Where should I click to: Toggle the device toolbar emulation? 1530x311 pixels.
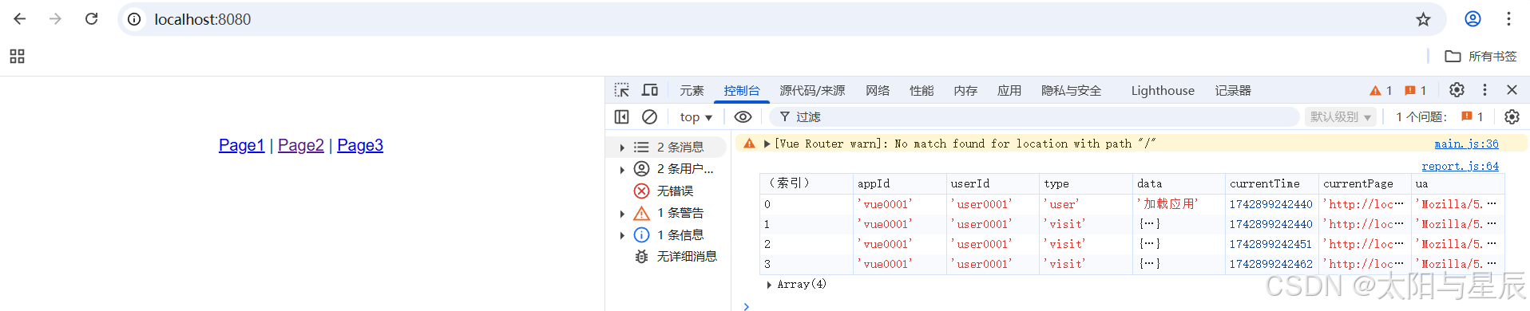[650, 90]
